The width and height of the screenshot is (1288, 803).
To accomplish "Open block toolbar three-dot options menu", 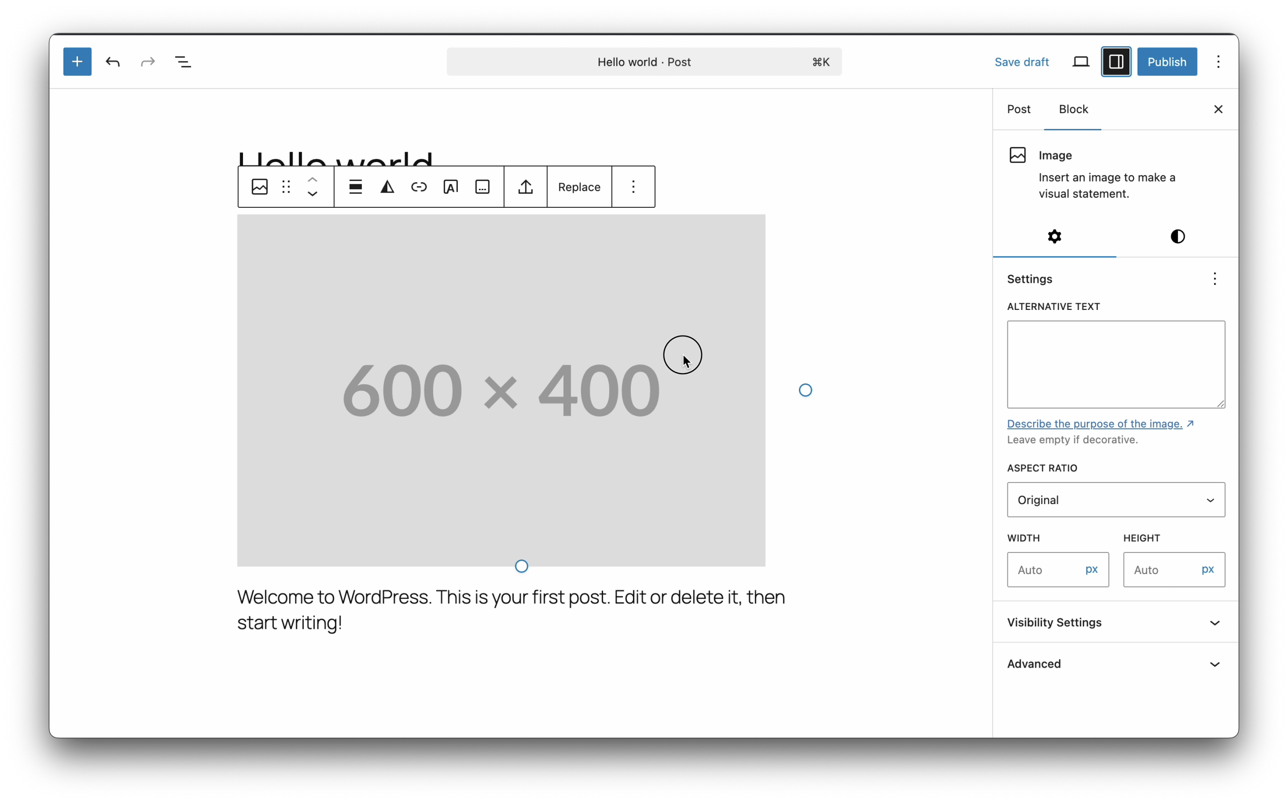I will (x=633, y=187).
